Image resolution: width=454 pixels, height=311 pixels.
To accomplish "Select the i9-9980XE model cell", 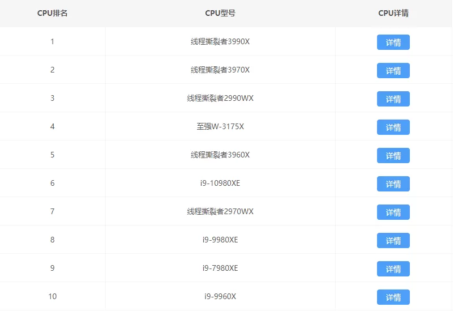I will pyautogui.click(x=220, y=240).
